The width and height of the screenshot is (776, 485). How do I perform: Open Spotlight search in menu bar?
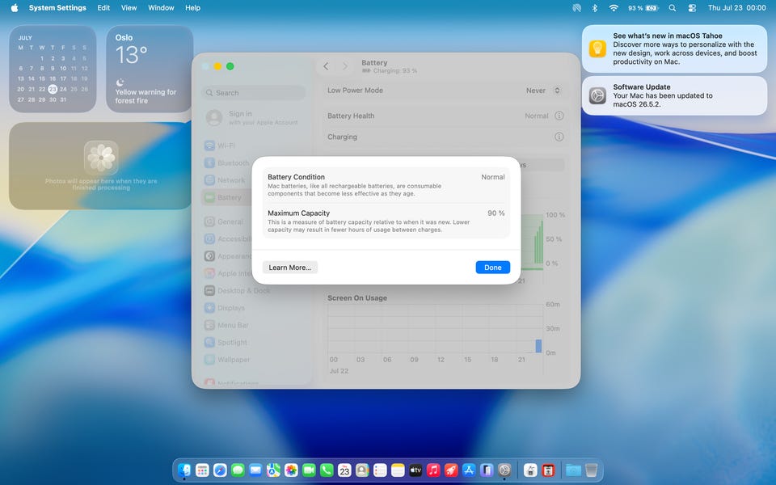672,8
